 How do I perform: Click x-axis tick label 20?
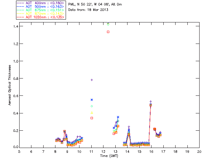tap(199, 152)
